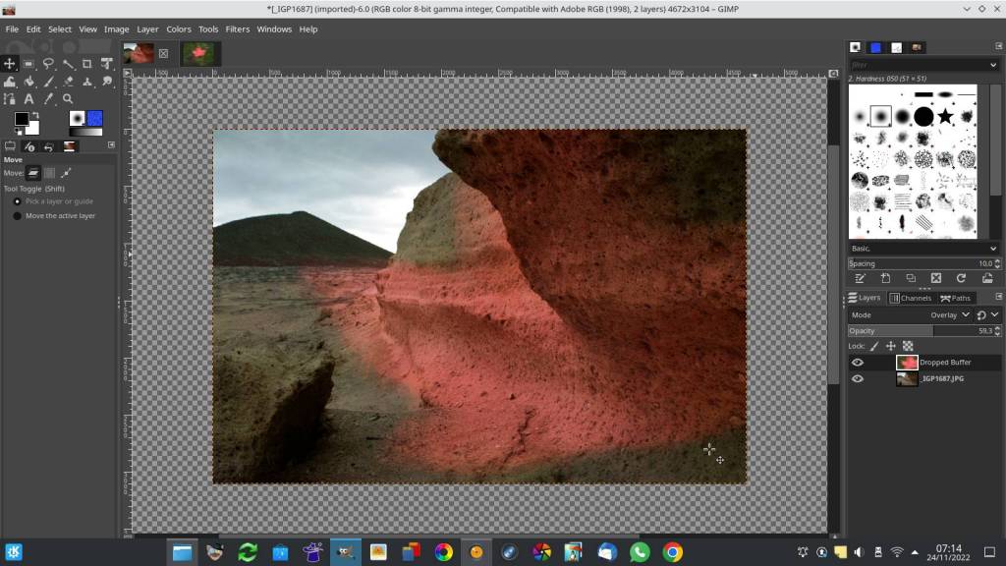Select the Free Select lasso tool
The image size is (1006, 566).
[x=48, y=64]
